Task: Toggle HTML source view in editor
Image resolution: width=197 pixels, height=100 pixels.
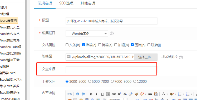Action: (70, 94)
